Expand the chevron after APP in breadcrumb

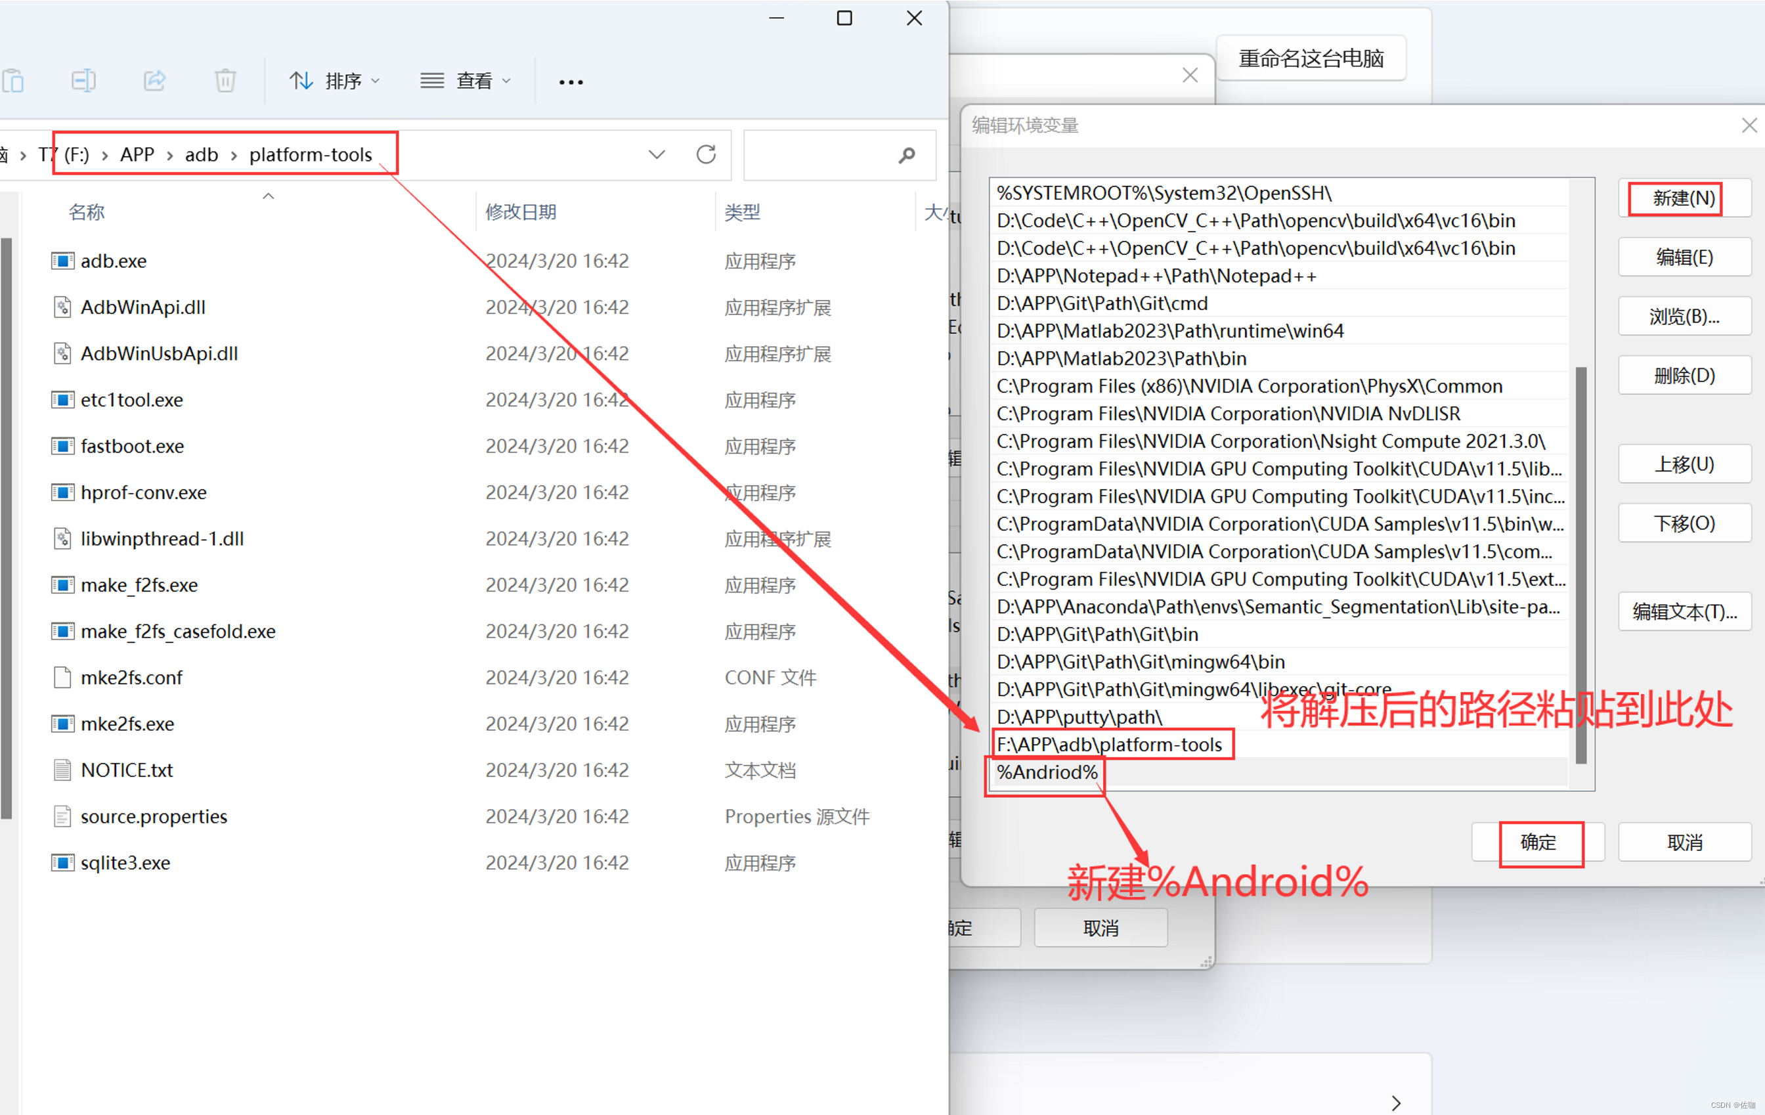[169, 156]
